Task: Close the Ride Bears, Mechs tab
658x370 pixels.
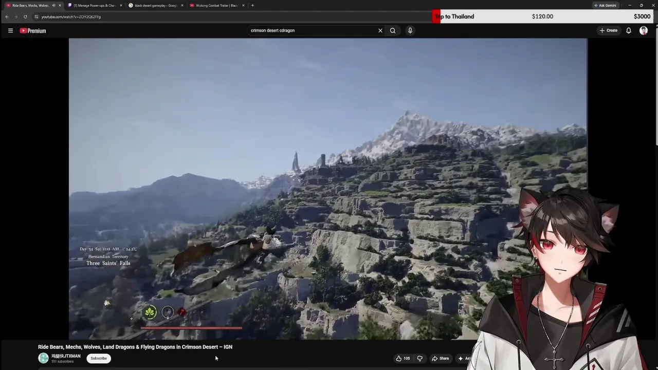Action: [60, 5]
